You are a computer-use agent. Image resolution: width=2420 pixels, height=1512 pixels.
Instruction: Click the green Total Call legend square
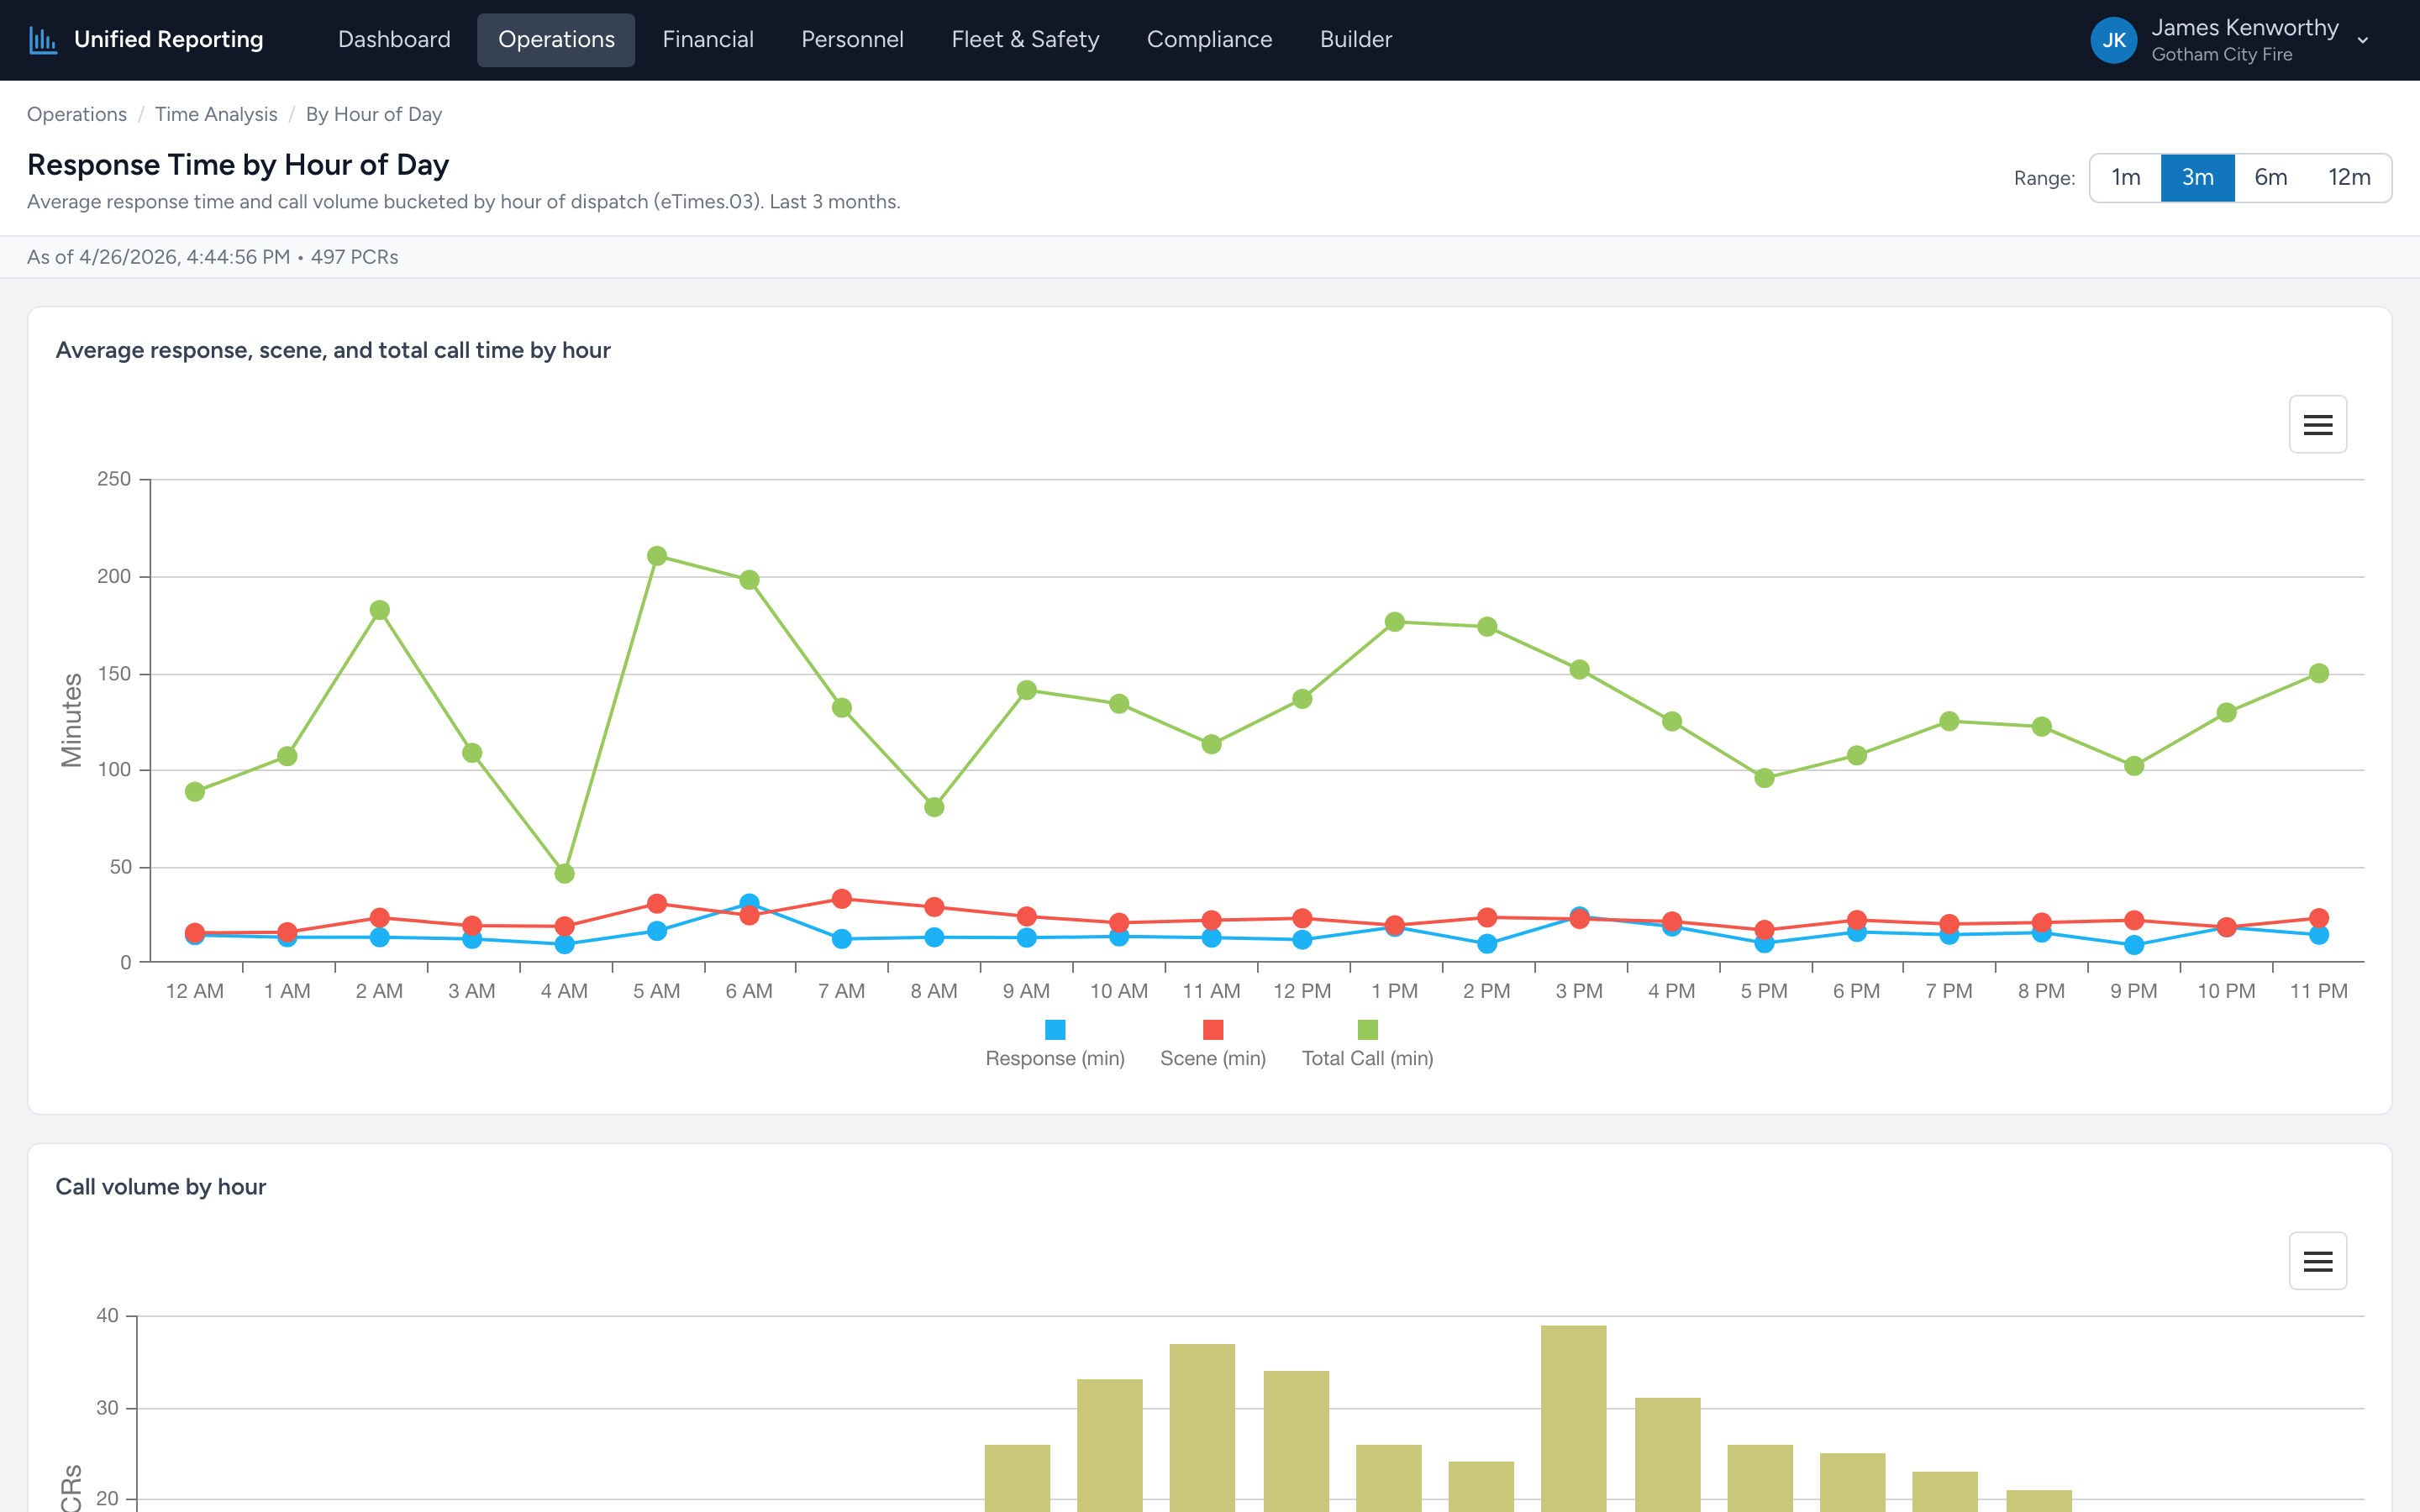click(1368, 1029)
